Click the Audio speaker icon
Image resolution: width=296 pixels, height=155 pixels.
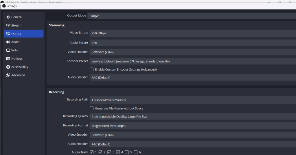pyautogui.click(x=8, y=42)
